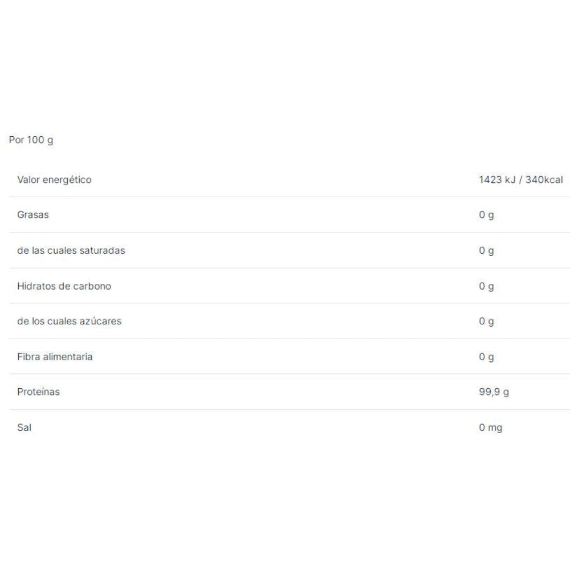The width and height of the screenshot is (570, 570).
Task: Click the '0 g' value for saturadas
Action: [486, 251]
